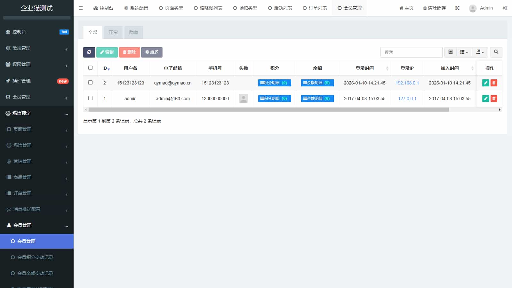Screen dimensions: 512x288
Task: Toggle the sidebar hamburger menu icon
Action: [81, 8]
